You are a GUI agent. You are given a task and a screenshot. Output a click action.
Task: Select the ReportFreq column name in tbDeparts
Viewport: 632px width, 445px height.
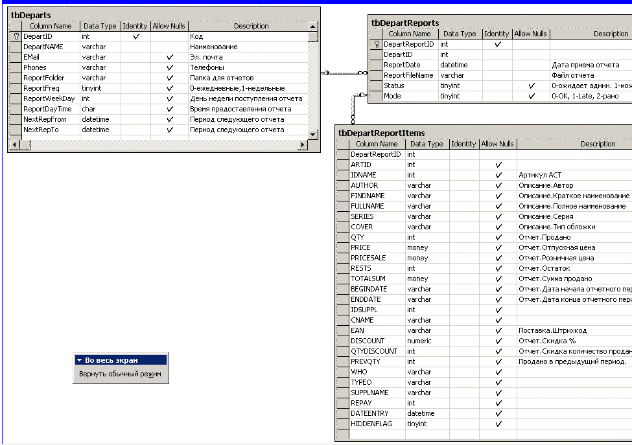[x=41, y=88]
